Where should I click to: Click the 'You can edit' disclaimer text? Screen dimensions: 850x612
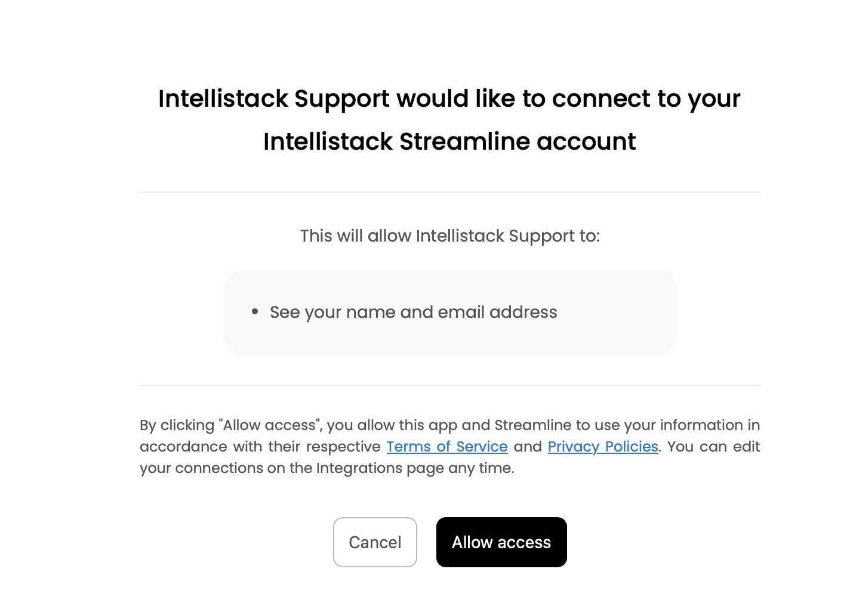pyautogui.click(x=713, y=447)
